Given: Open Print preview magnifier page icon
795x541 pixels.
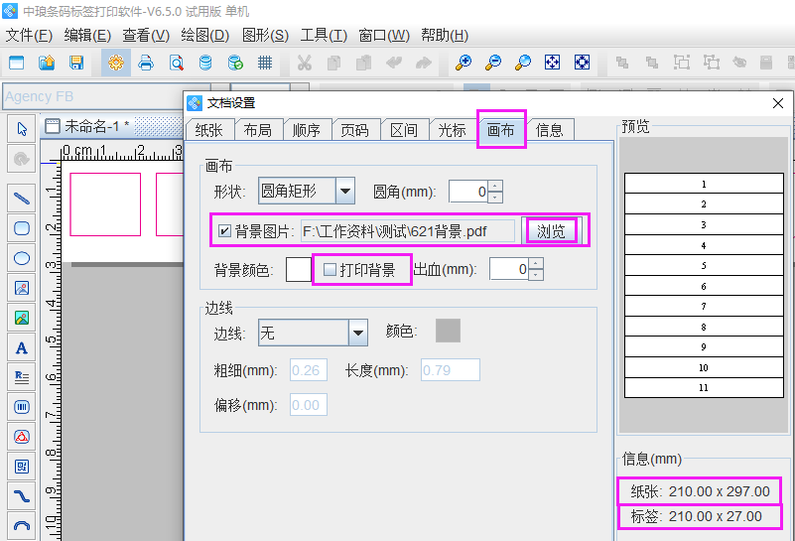Looking at the screenshot, I should pyautogui.click(x=176, y=63).
